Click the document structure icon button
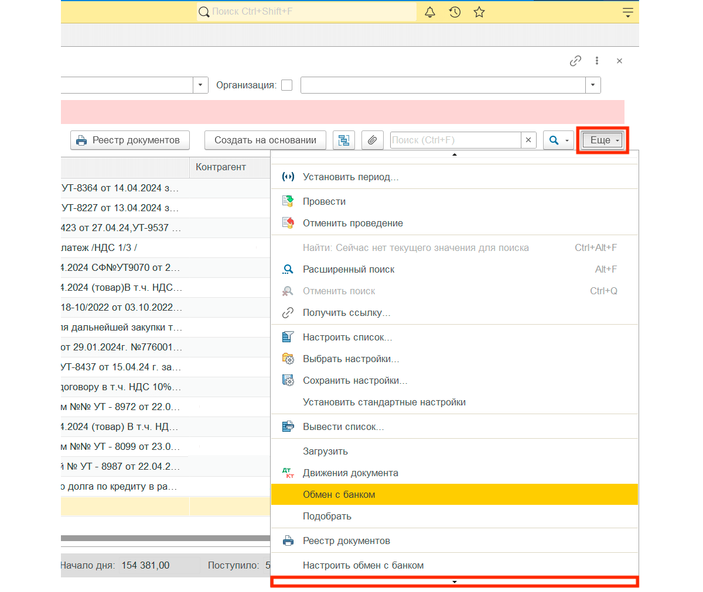The image size is (703, 592). tap(344, 140)
